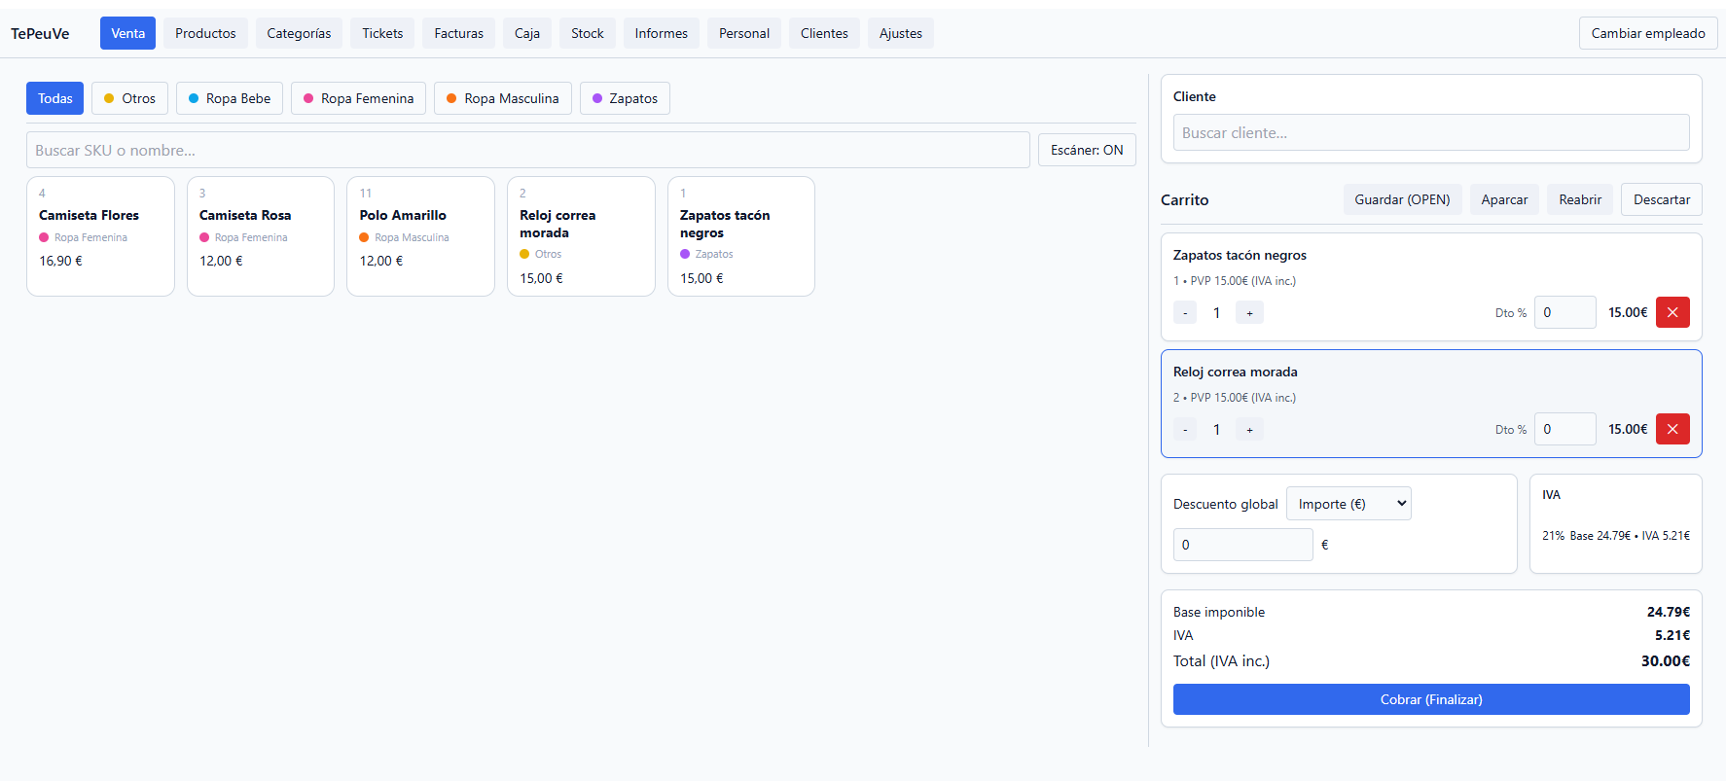Click the Buscar cliente search field

click(x=1430, y=132)
